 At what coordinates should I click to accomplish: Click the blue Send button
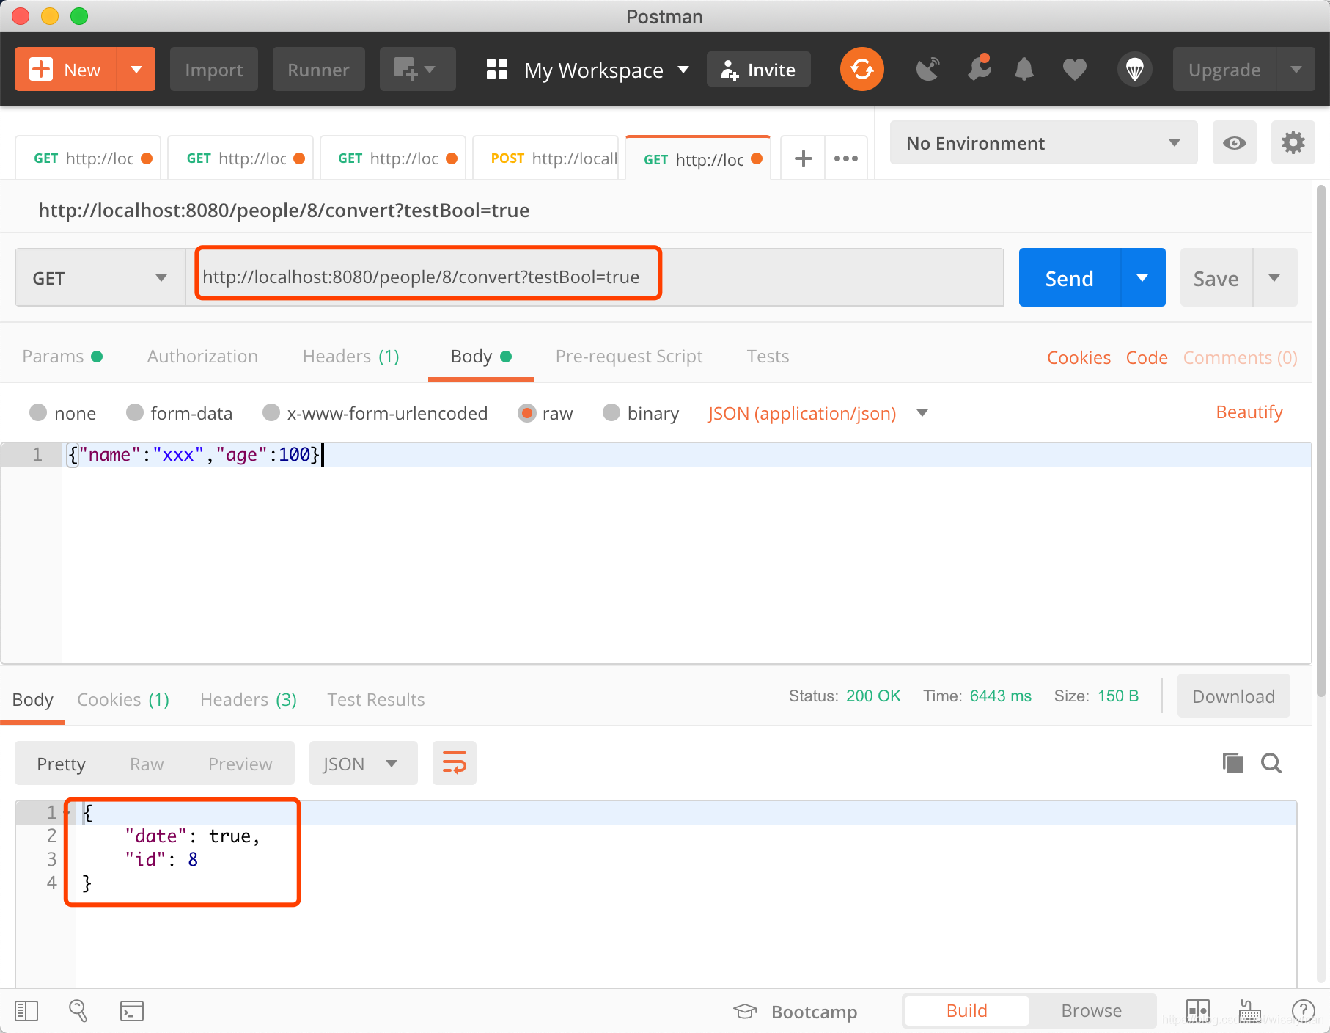click(1069, 277)
